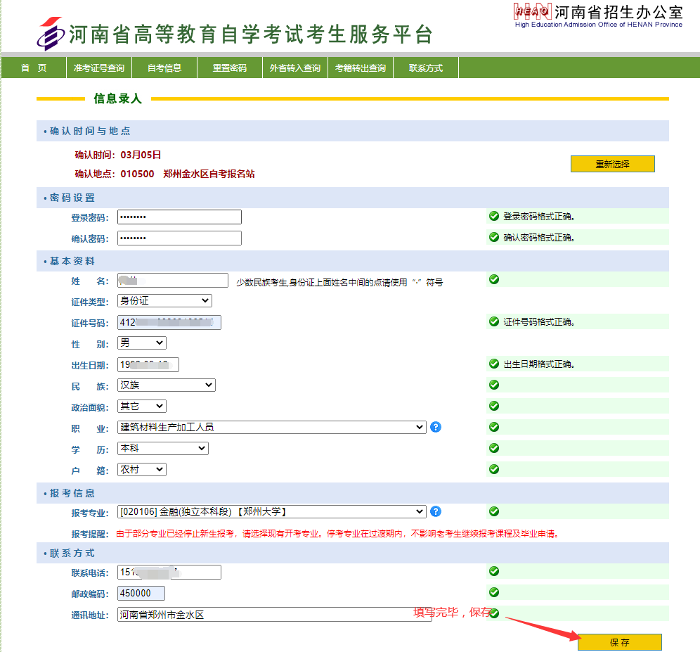Screen dimensions: 700x652
Task: Click green checkmark beside login password status
Action: (x=494, y=216)
